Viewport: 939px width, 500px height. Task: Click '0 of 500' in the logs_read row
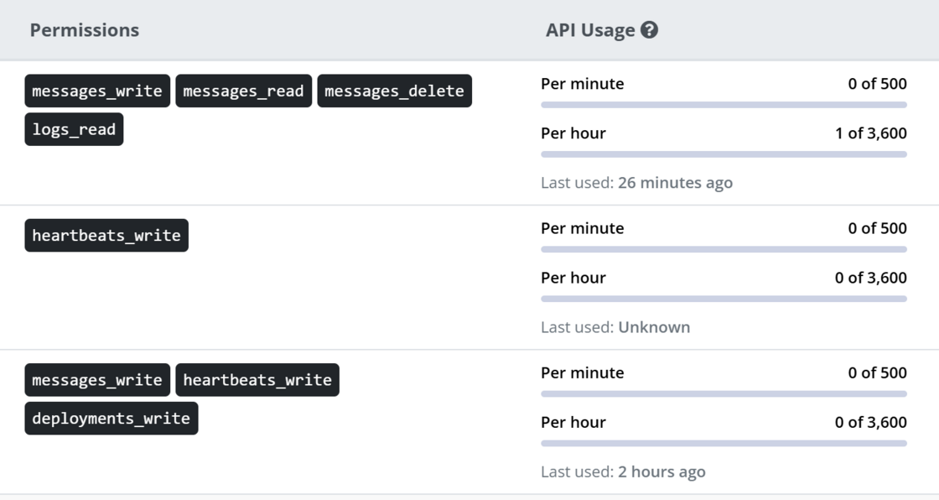click(877, 84)
